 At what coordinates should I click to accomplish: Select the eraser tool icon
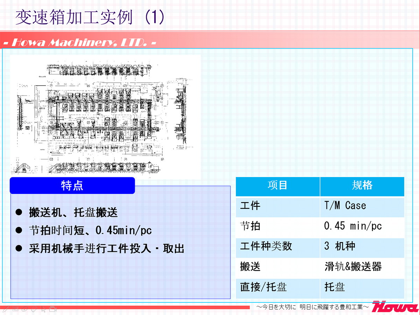point(34,309)
